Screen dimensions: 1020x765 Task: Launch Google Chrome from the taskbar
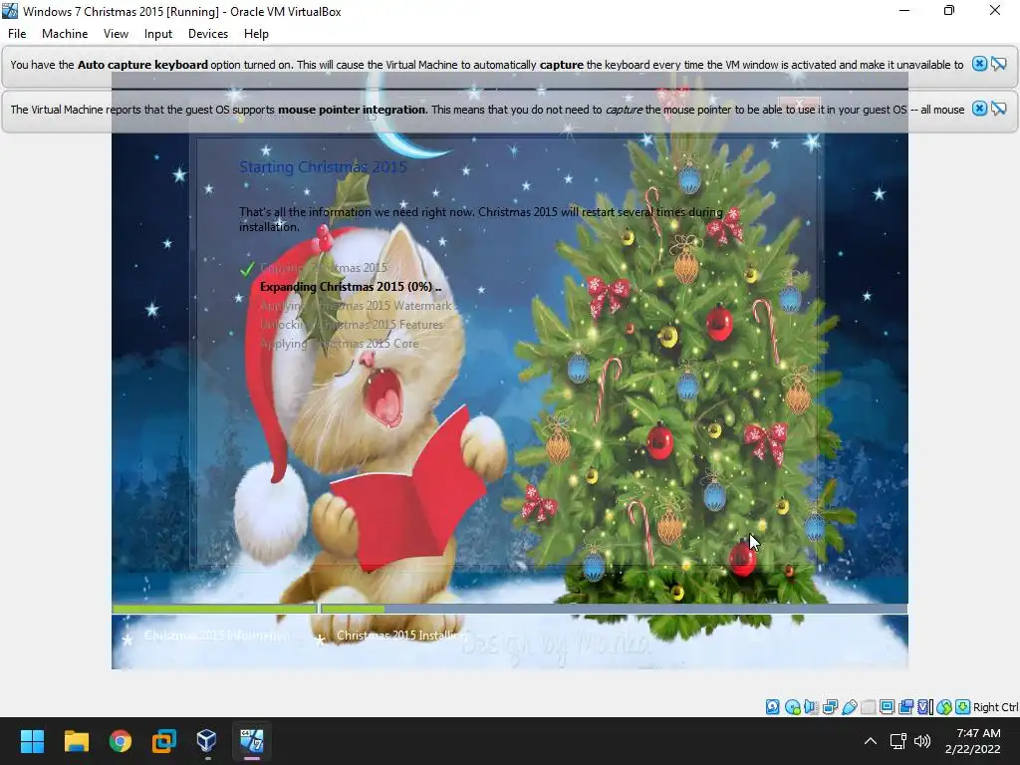[x=121, y=741]
